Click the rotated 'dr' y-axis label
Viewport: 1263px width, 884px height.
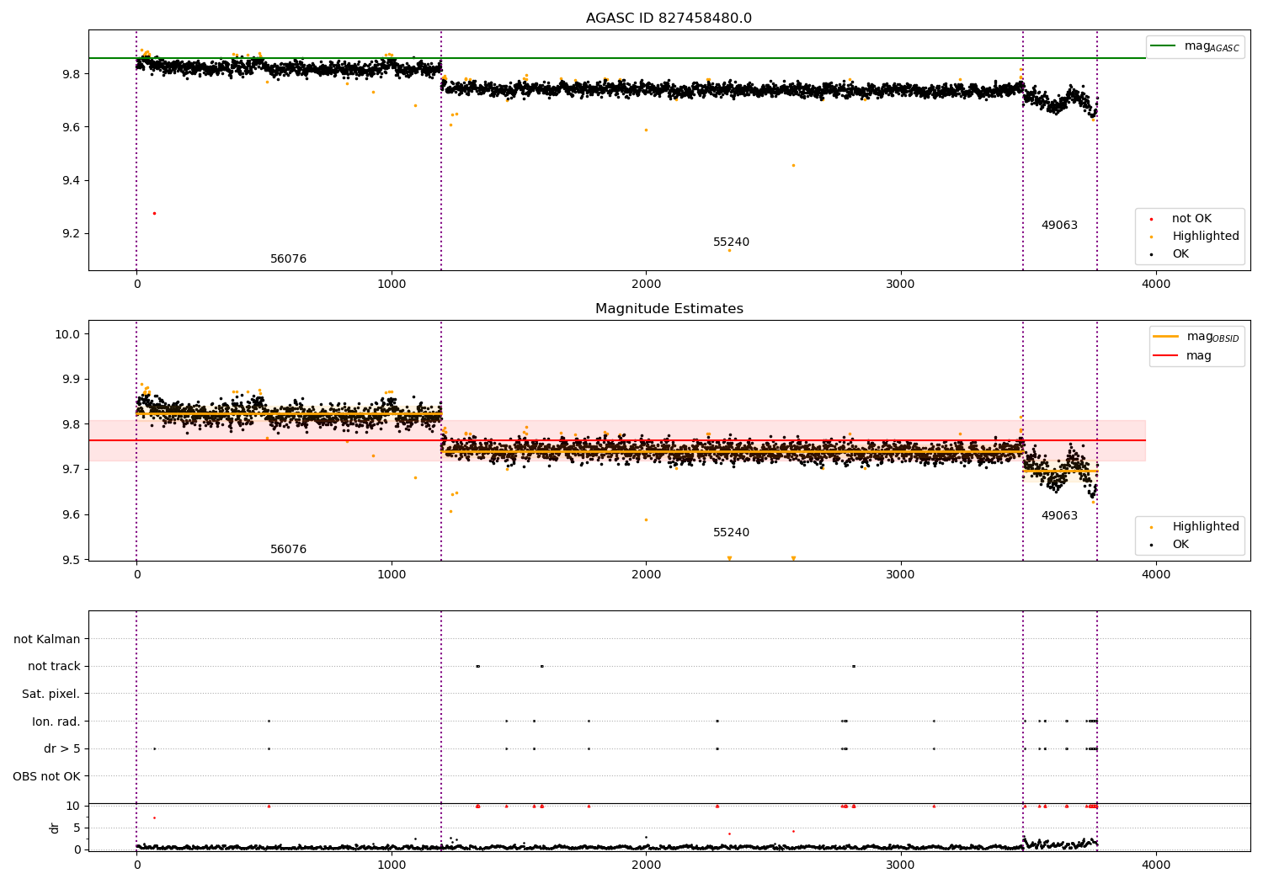(55, 828)
